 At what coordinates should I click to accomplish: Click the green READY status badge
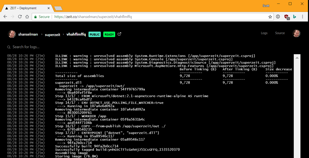[109, 34]
